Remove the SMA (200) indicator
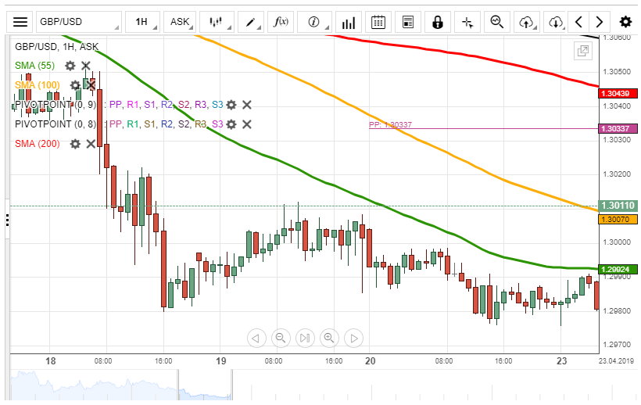The image size is (641, 405). coord(91,144)
